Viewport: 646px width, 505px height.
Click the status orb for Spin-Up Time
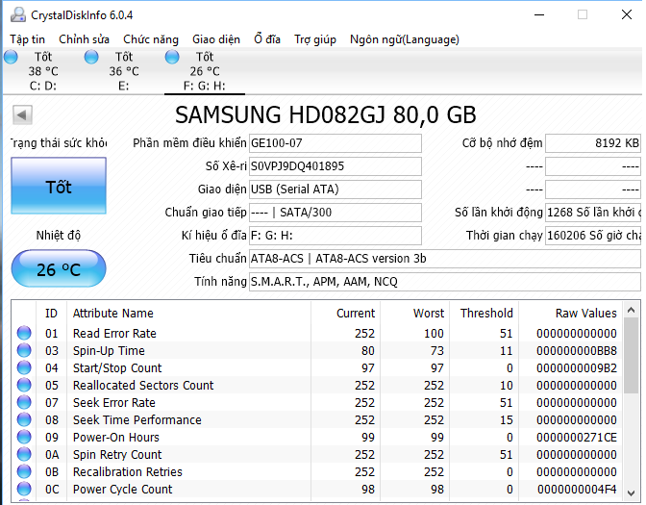pyautogui.click(x=24, y=350)
